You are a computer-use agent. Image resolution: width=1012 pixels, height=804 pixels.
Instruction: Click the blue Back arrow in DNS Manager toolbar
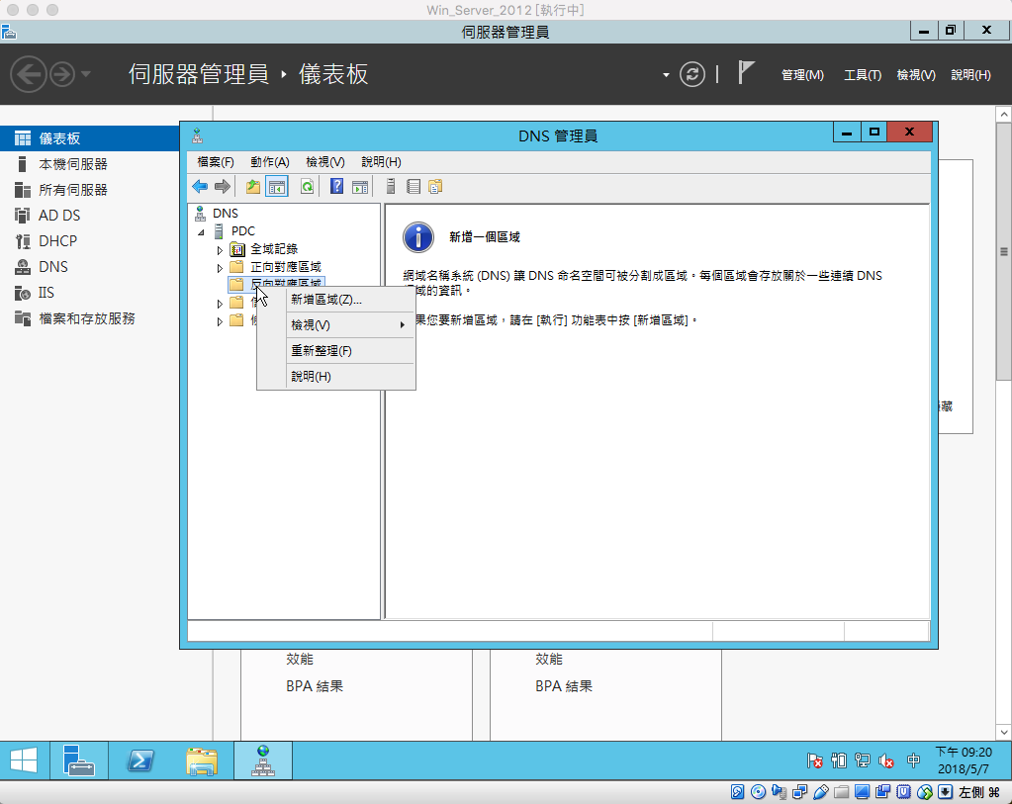[x=200, y=187]
